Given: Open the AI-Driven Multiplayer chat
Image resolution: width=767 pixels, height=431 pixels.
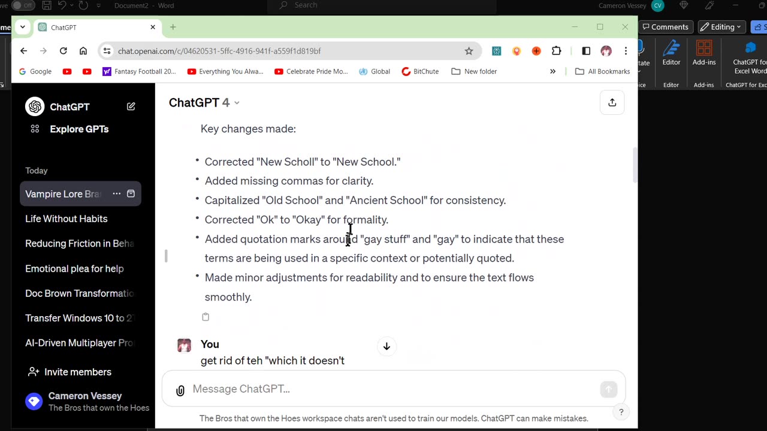Looking at the screenshot, I should [x=80, y=343].
